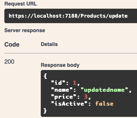Click the price value 3
Image resolution: width=137 pixels, height=118 pixels.
pyautogui.click(x=86, y=97)
